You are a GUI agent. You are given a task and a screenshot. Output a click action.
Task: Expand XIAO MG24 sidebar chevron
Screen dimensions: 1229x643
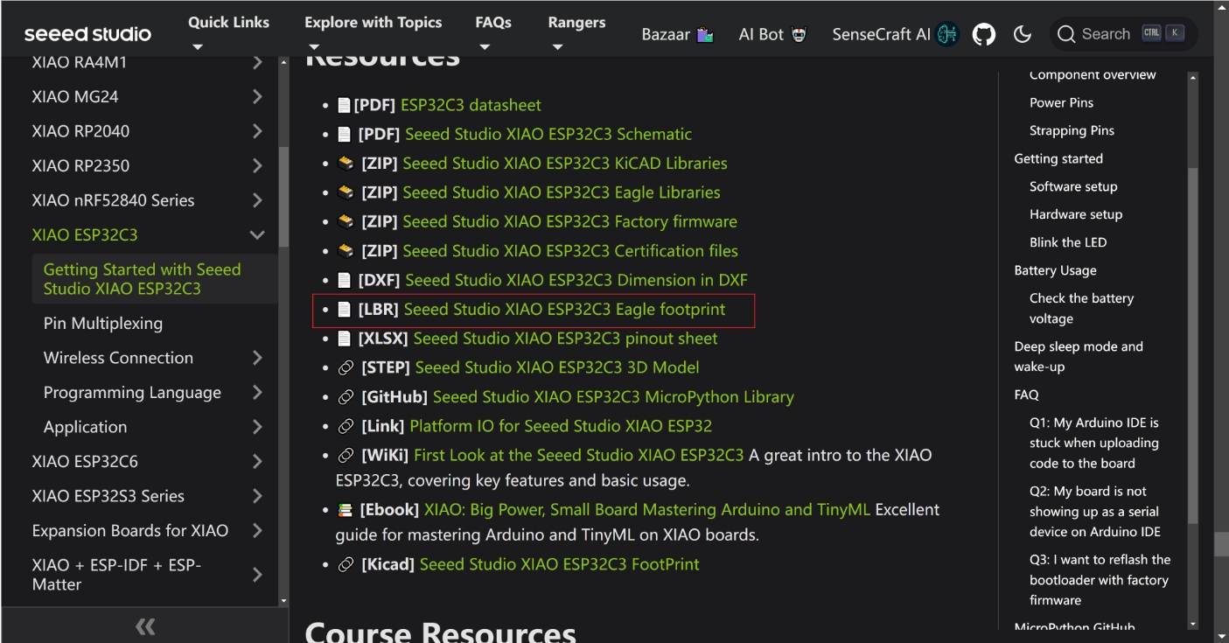(x=257, y=96)
